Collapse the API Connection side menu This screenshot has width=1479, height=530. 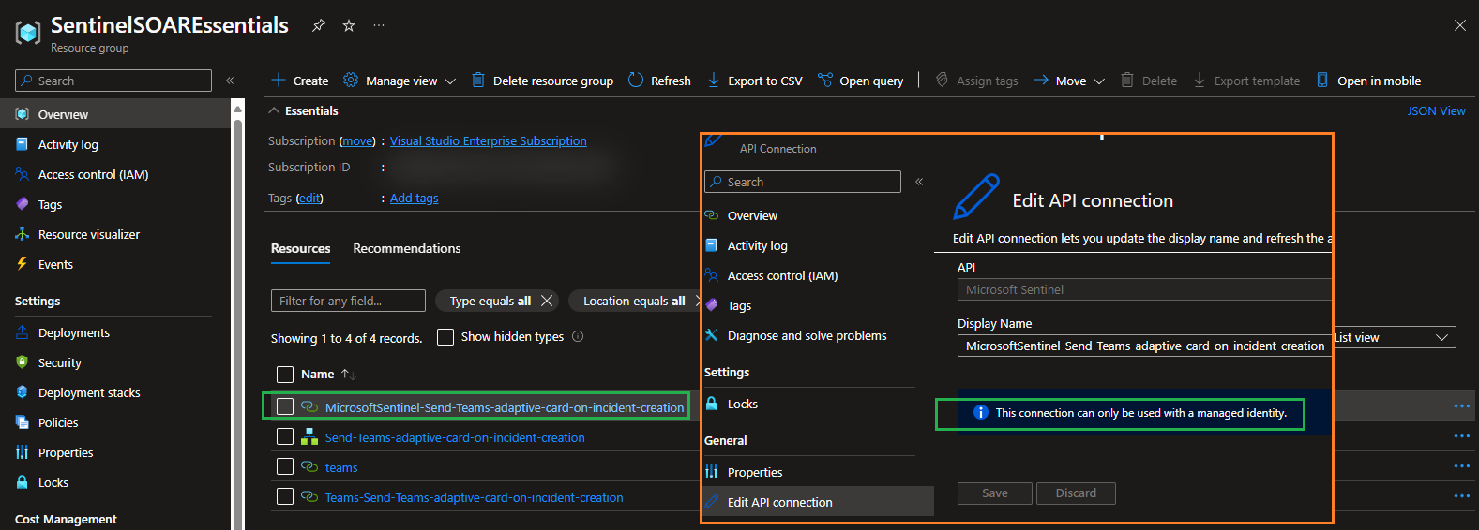tap(919, 182)
